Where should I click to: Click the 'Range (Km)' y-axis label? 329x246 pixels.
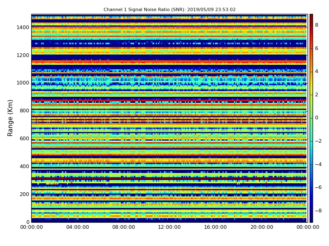click(x=10, y=118)
